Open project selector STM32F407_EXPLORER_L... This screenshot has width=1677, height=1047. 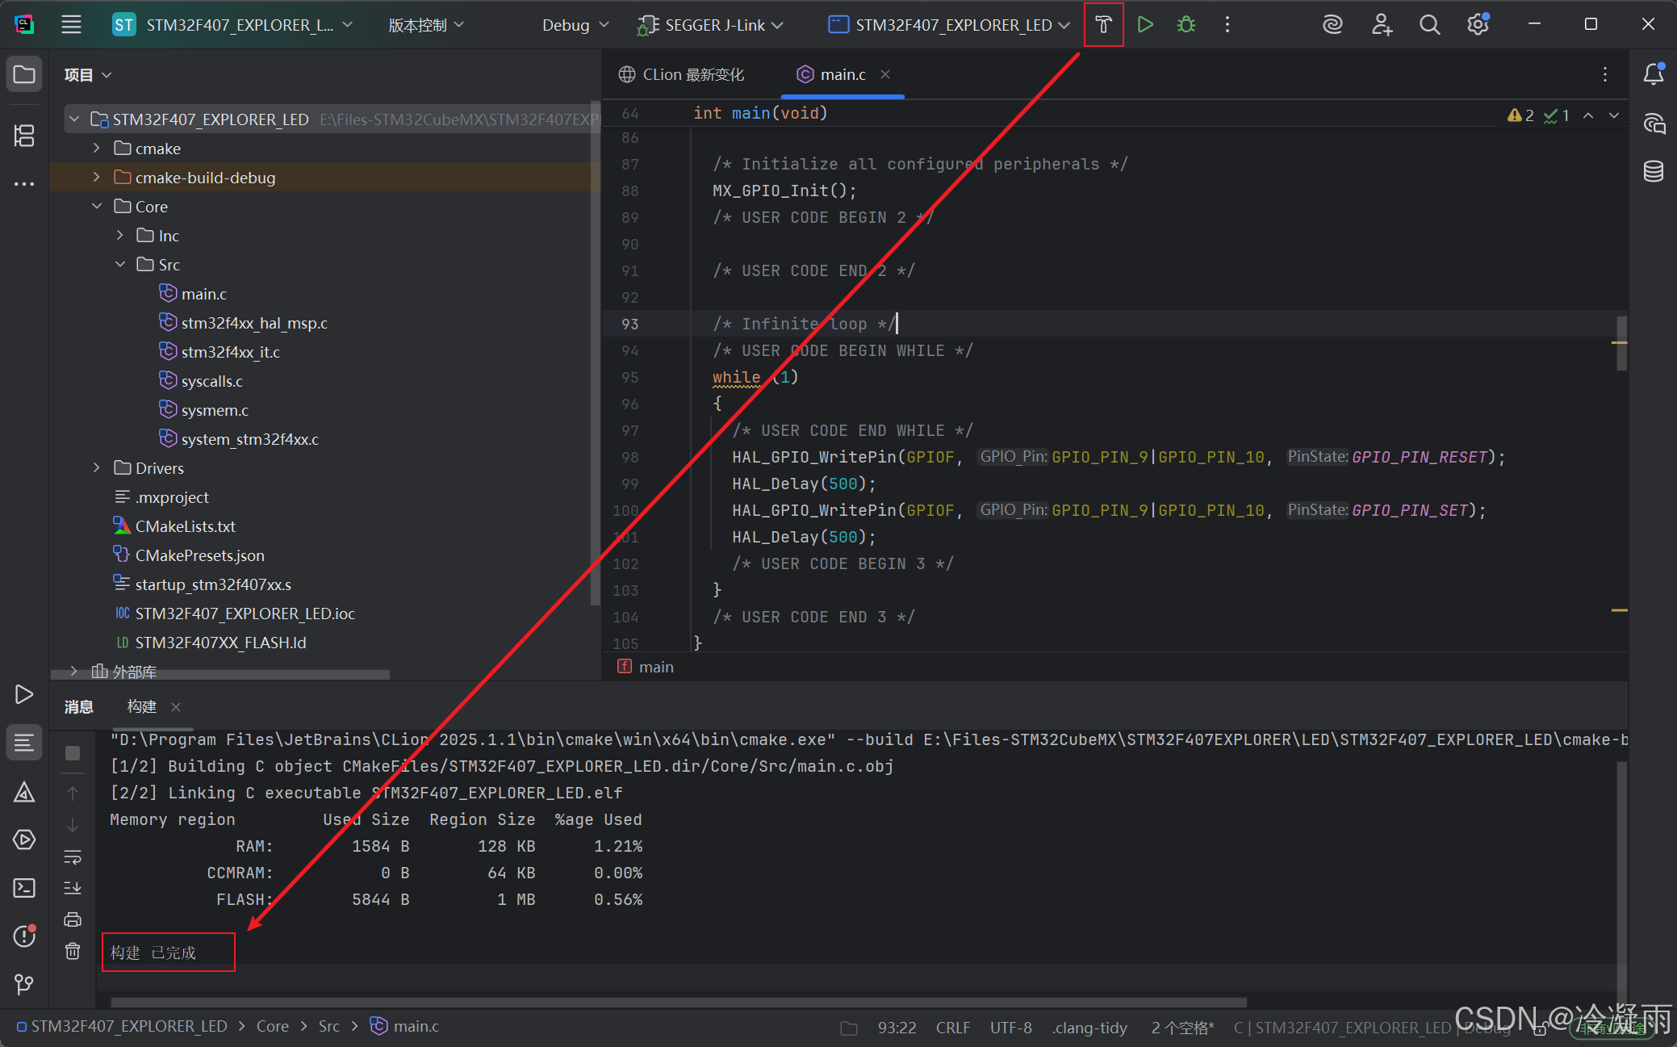232,25
